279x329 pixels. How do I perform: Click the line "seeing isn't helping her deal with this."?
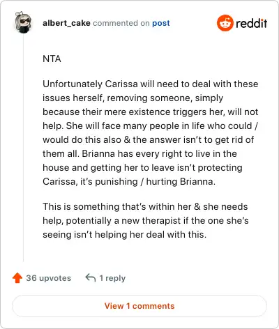[x=125, y=234]
